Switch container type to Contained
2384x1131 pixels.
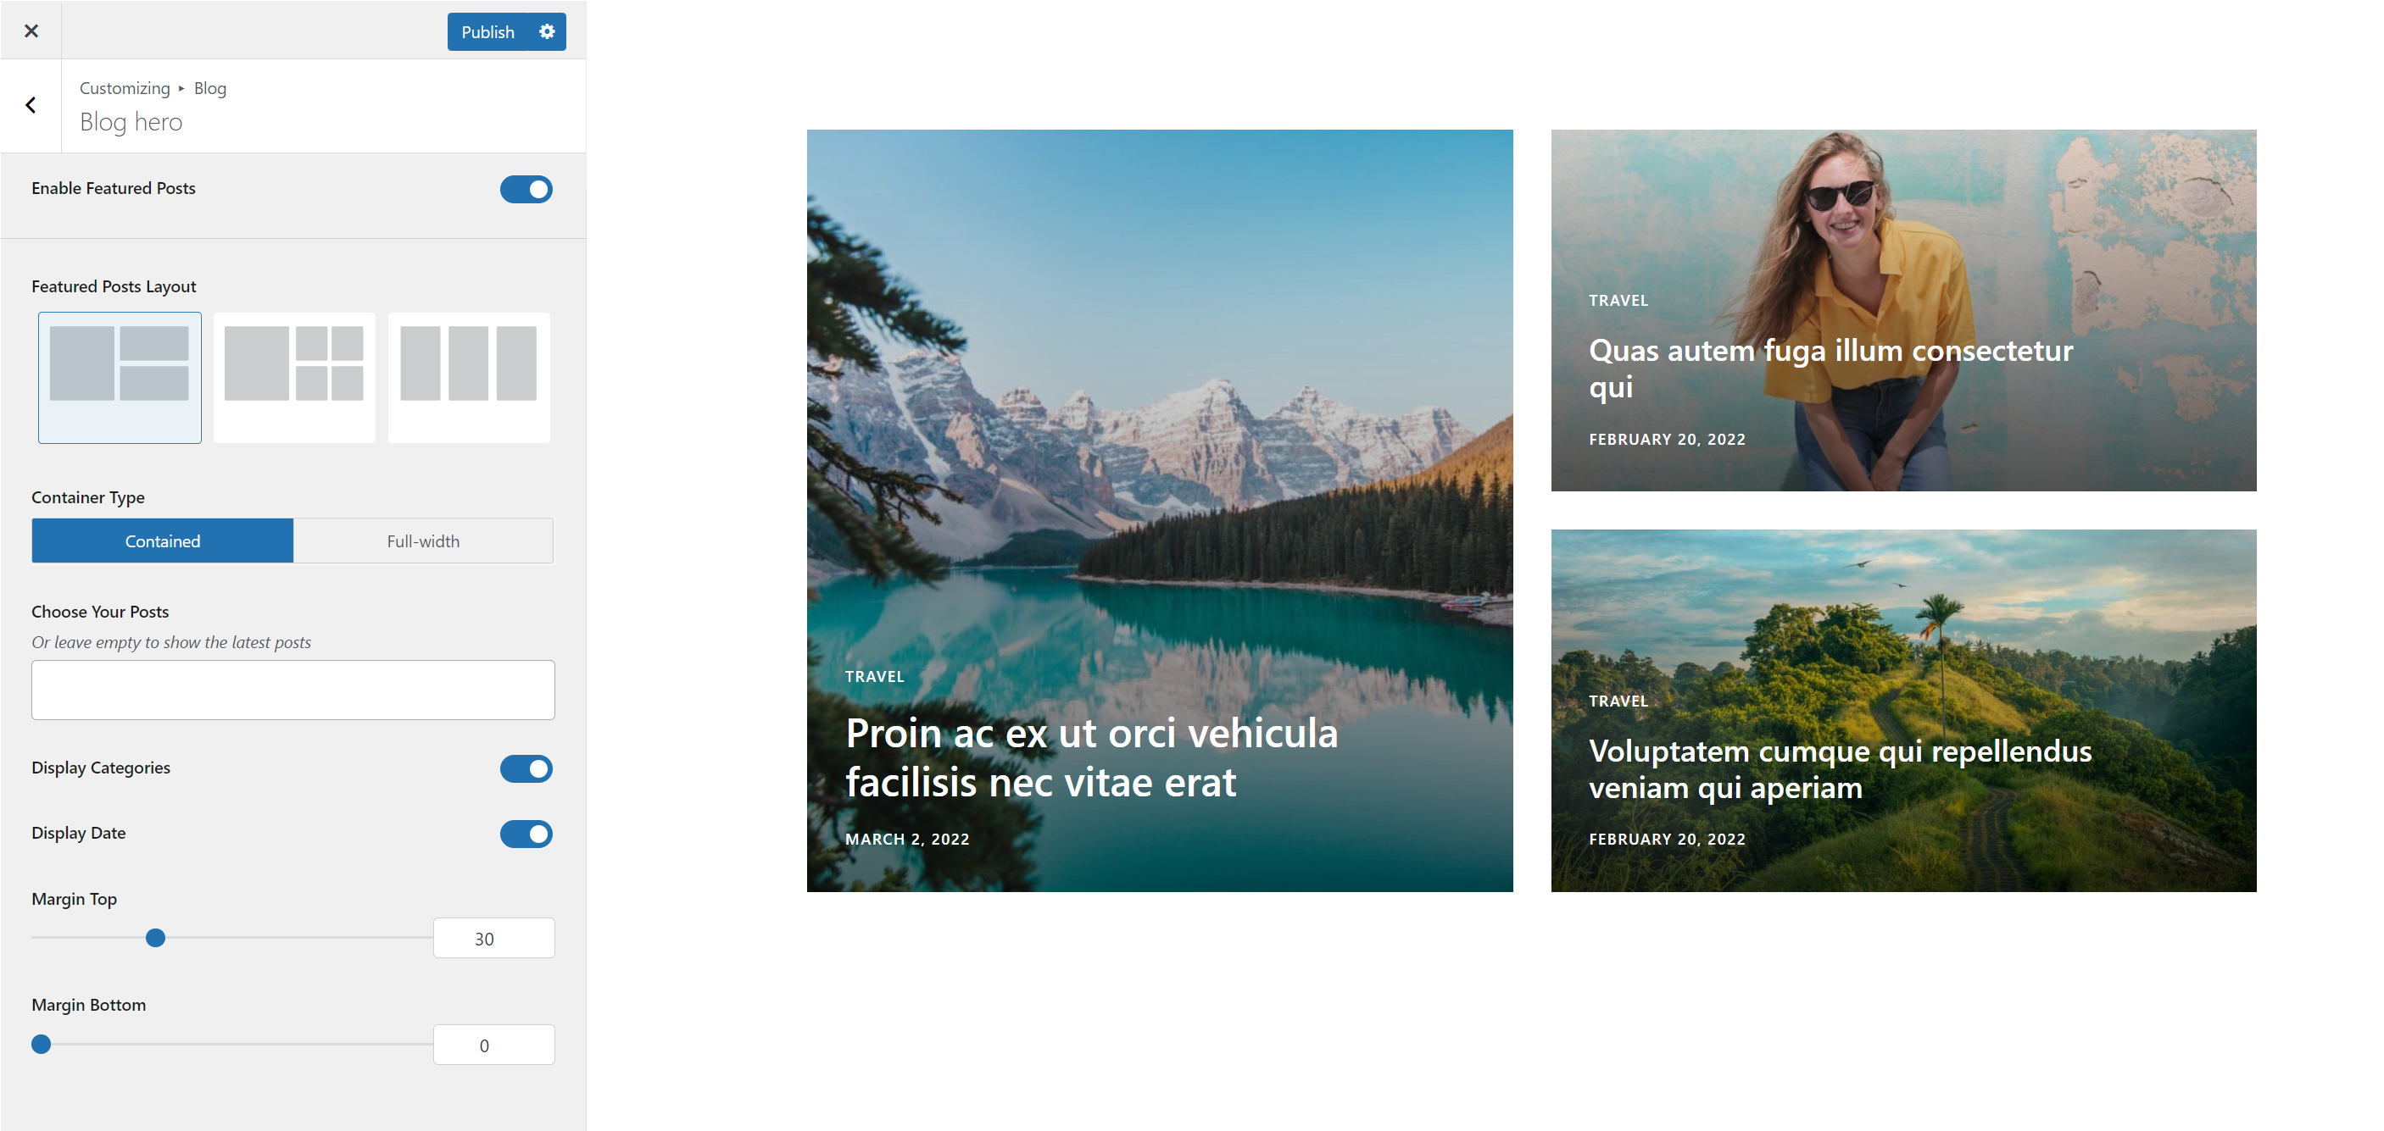163,541
